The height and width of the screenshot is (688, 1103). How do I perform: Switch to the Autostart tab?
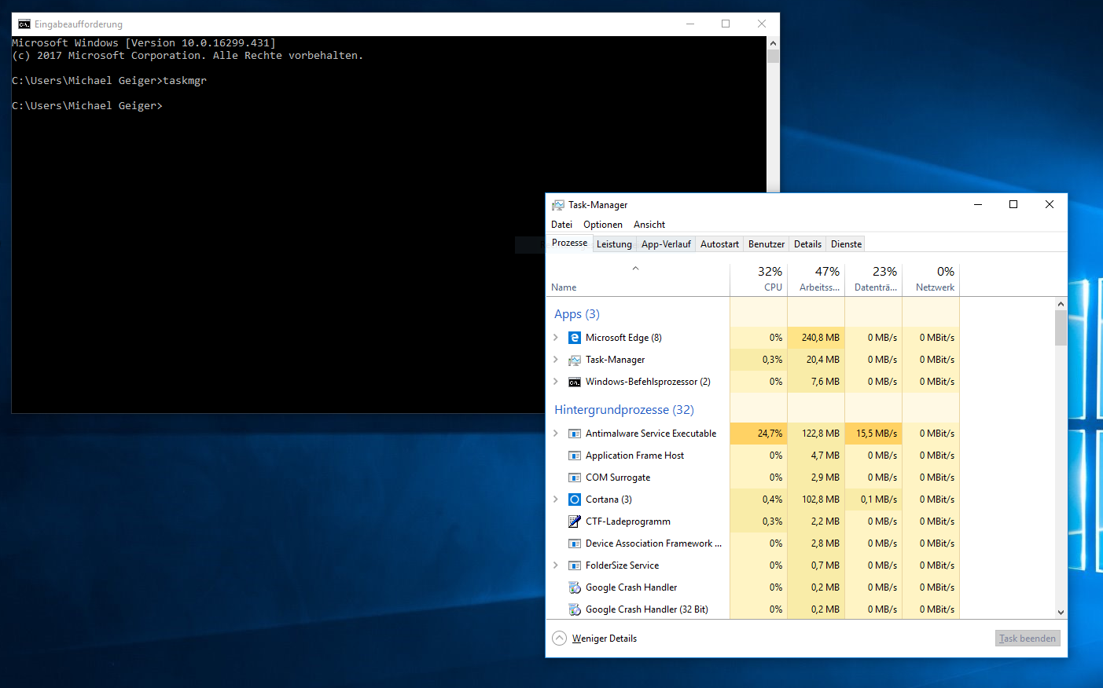(x=719, y=244)
